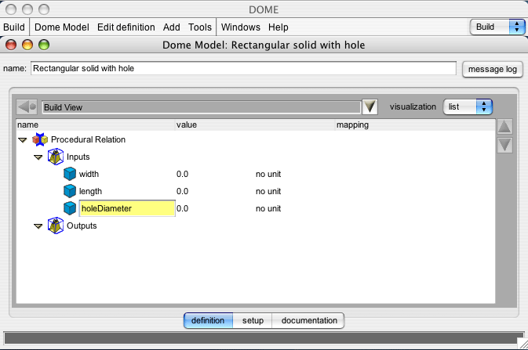Click the Build View combo field
Image resolution: width=528 pixels, height=350 pixels.
click(x=202, y=107)
